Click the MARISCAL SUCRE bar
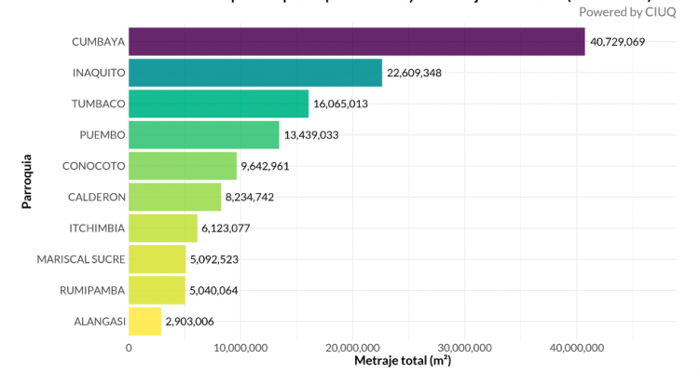The image size is (699, 373). [x=157, y=259]
